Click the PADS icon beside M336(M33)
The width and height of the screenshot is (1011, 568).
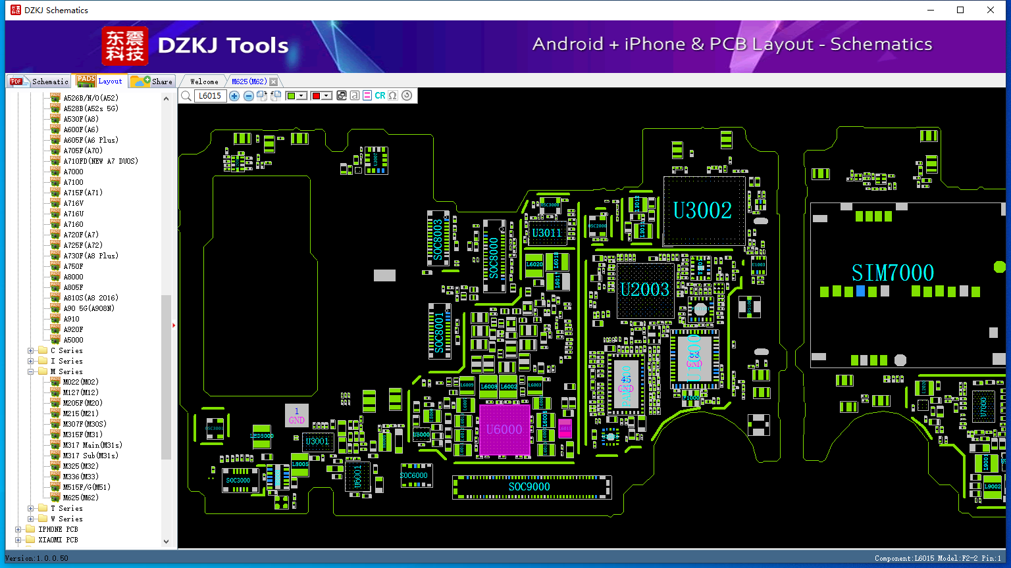coord(55,477)
